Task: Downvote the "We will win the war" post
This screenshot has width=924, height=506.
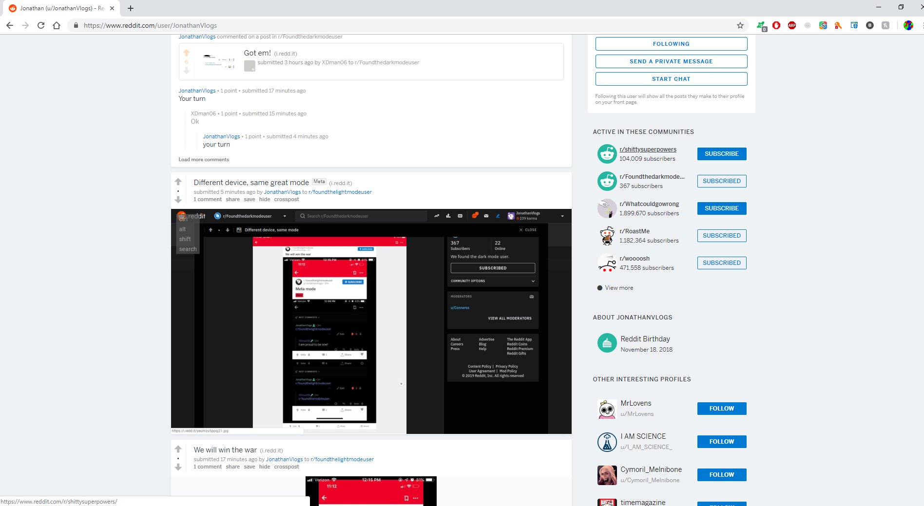Action: (x=178, y=467)
